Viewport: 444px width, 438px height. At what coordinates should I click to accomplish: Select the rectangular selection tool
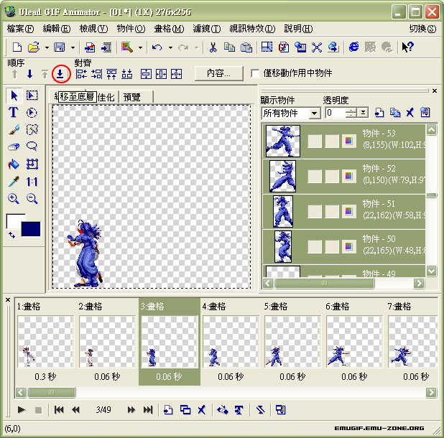tap(32, 95)
